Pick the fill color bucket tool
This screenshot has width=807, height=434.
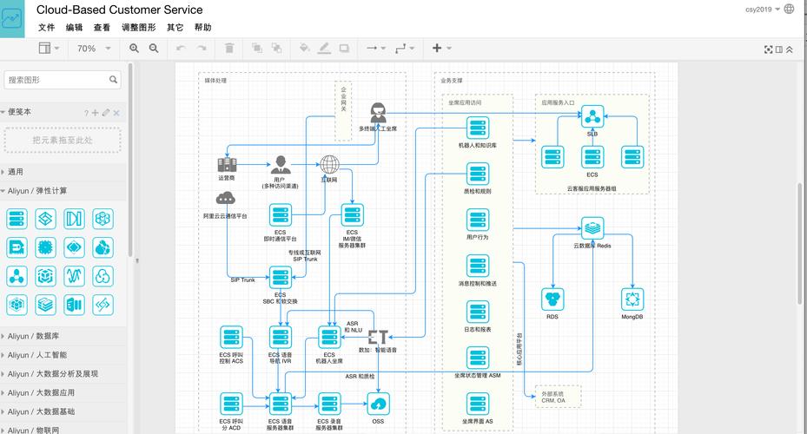pyautogui.click(x=305, y=49)
